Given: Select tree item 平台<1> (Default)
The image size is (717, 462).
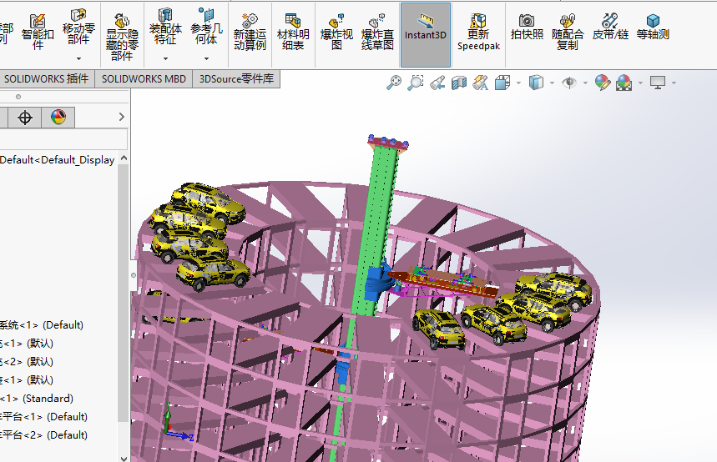Looking at the screenshot, I should (x=44, y=416).
